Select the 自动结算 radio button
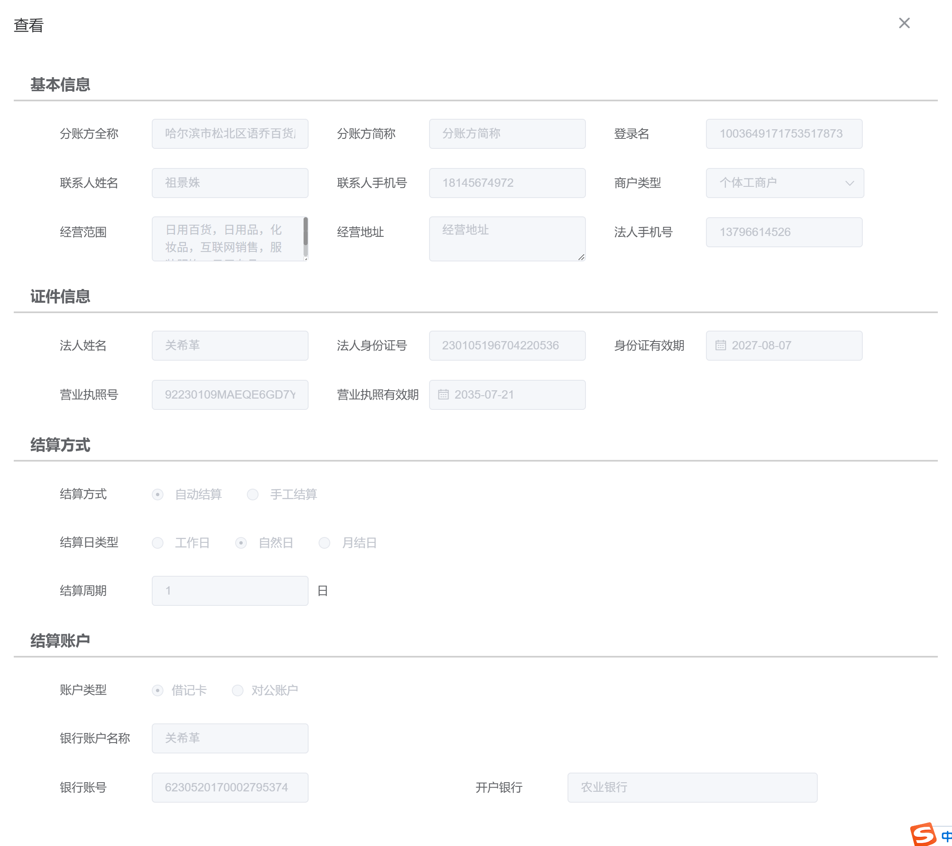This screenshot has height=846, width=952. pos(158,495)
